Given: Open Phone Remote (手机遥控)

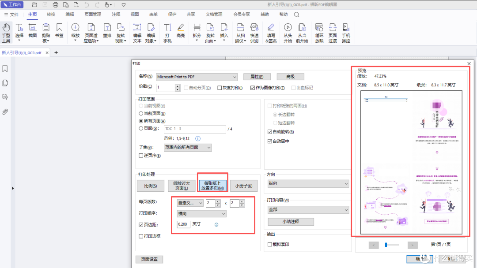Looking at the screenshot, I should (x=346, y=33).
